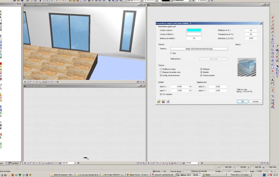Close the Paramètres aspect surf. dialog
The width and height of the screenshot is (279, 177).
[x=261, y=23]
